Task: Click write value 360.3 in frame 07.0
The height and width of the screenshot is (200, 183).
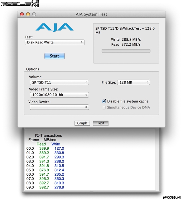Action: coord(59,179)
